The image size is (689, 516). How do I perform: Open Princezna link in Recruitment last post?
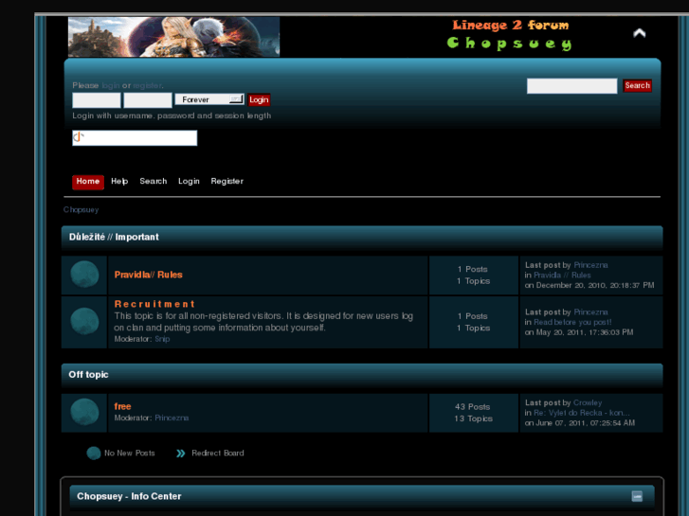(590, 312)
